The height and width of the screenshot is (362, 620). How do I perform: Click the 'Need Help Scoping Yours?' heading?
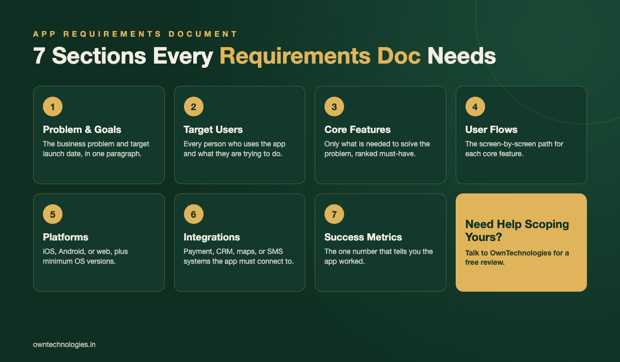point(517,231)
